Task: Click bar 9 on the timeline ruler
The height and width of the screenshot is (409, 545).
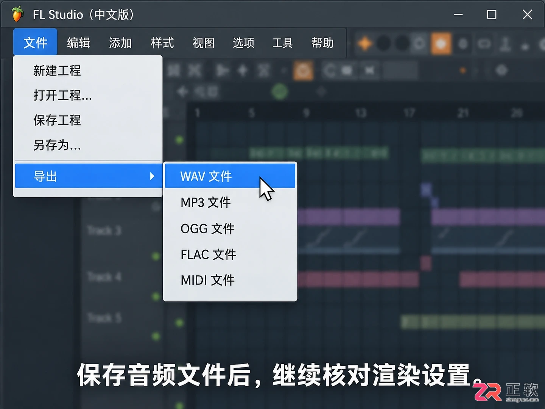Action: click(306, 112)
